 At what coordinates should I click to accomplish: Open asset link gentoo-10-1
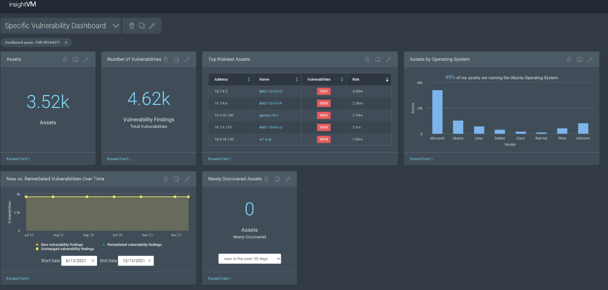269,115
